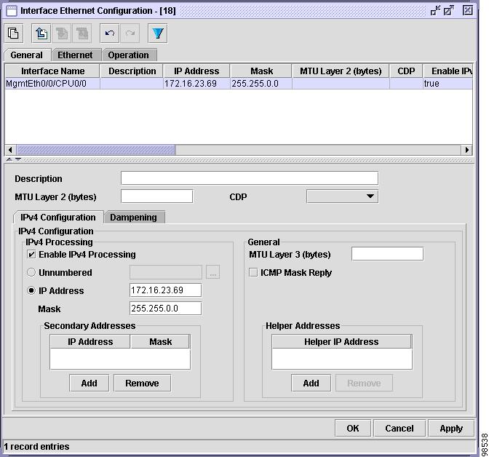This screenshot has height=457, width=489.
Task: Click Secondary Addresses IP Address column header
Action: pyautogui.click(x=90, y=341)
